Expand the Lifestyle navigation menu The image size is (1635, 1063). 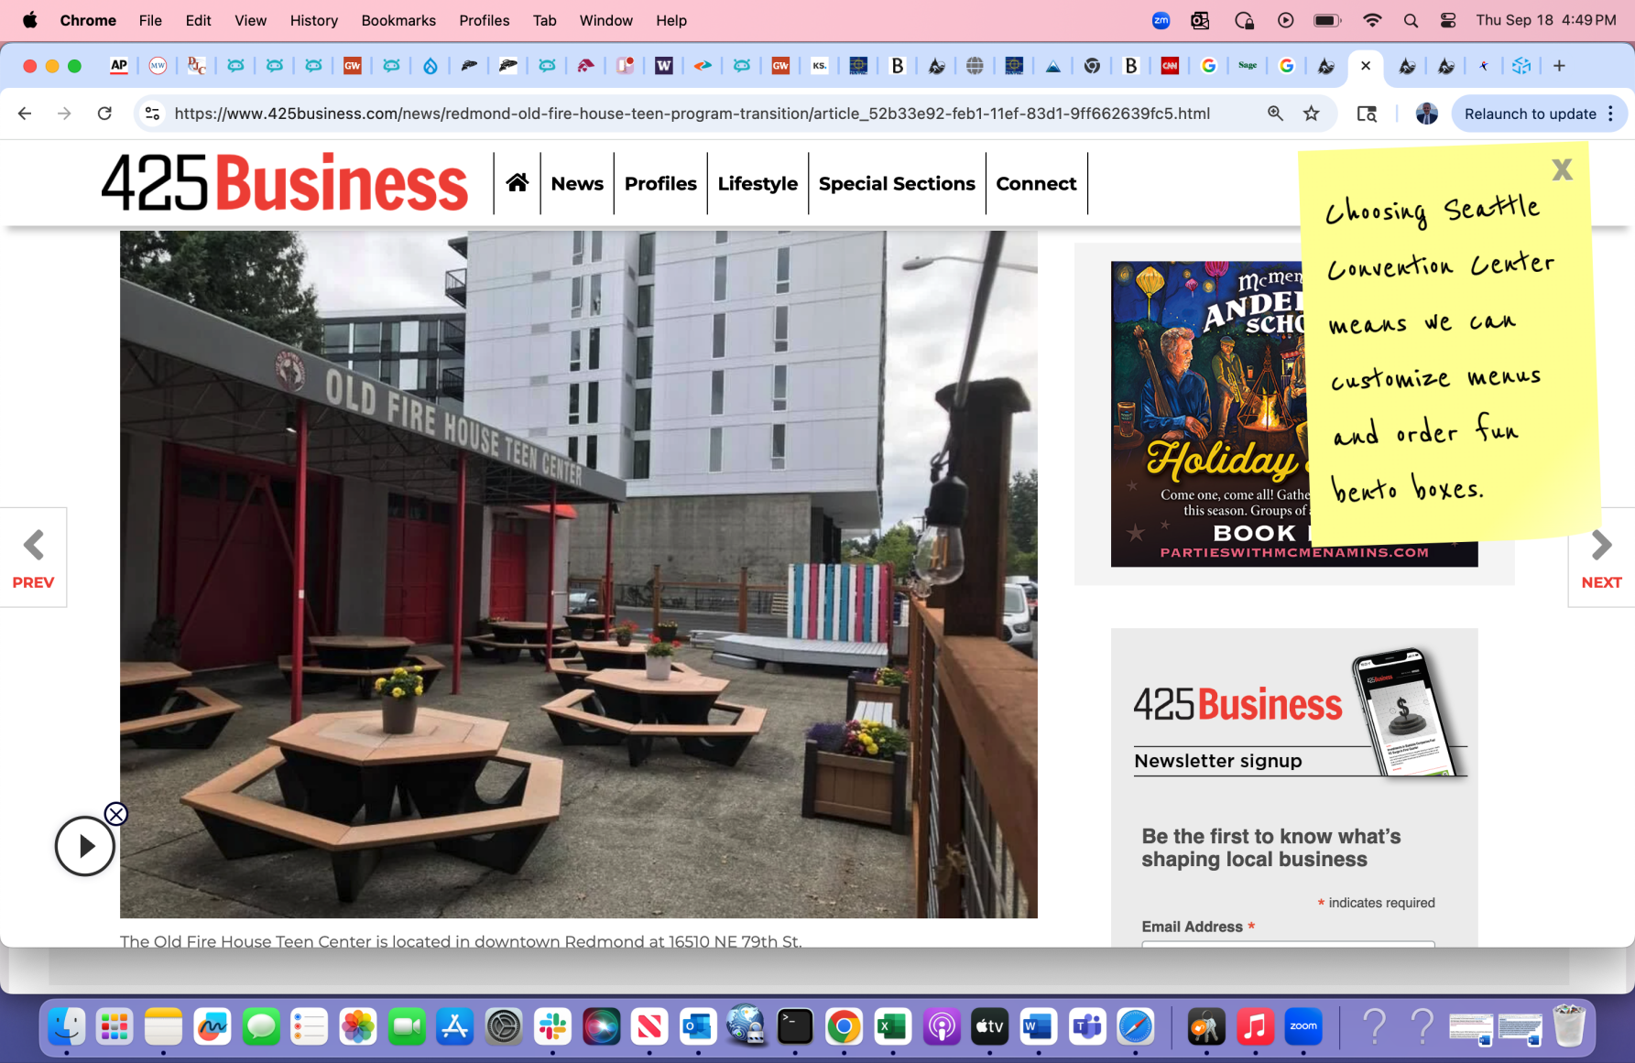point(757,183)
